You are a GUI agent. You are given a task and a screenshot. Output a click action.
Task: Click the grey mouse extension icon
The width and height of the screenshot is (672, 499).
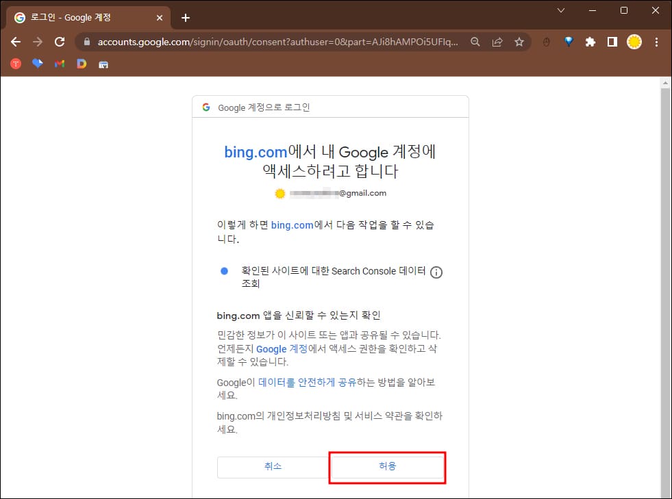[x=546, y=42]
